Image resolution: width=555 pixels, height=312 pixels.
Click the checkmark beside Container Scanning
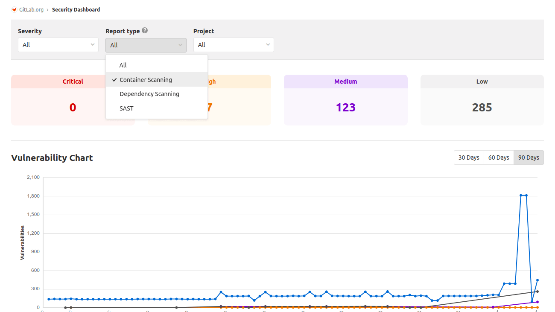(x=114, y=79)
